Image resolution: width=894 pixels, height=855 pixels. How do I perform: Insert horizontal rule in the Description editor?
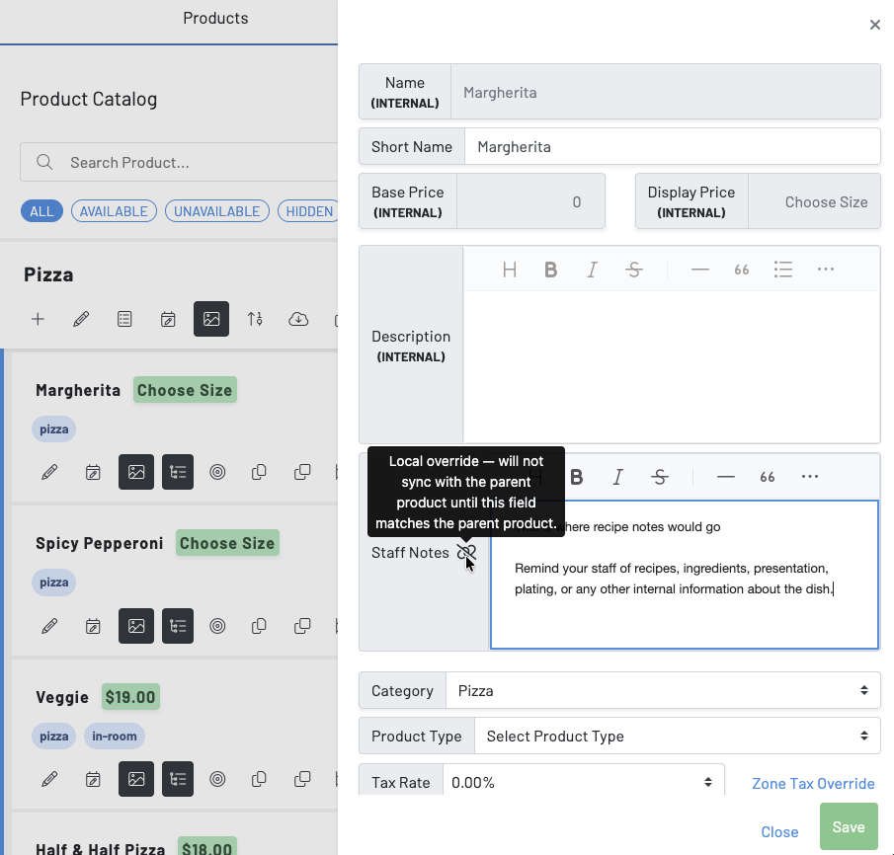coord(700,270)
